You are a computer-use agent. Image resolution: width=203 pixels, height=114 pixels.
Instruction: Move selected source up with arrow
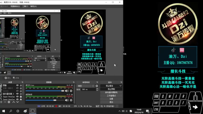tap(14, 102)
